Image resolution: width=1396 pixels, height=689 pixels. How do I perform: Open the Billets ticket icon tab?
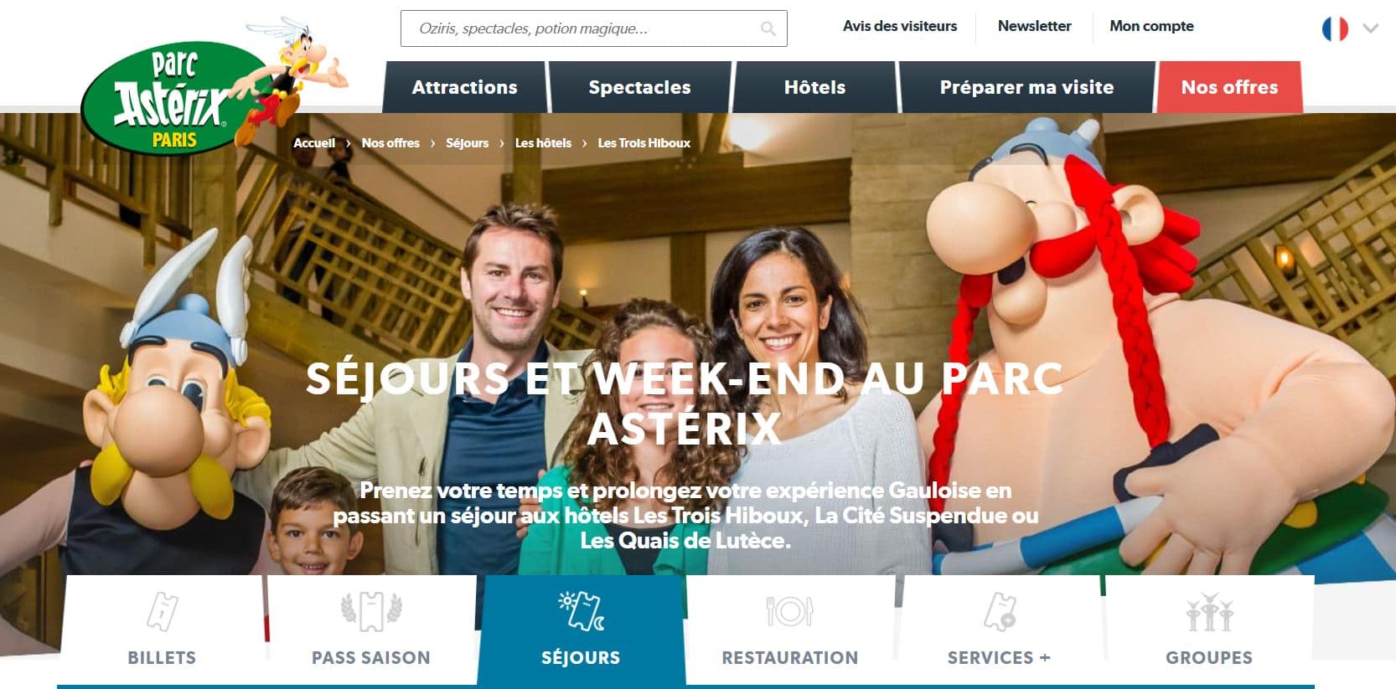tap(162, 611)
